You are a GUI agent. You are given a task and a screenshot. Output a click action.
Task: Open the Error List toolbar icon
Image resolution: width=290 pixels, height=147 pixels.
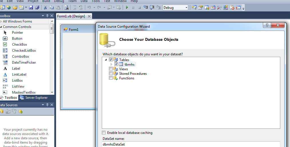[x=232, y=8]
